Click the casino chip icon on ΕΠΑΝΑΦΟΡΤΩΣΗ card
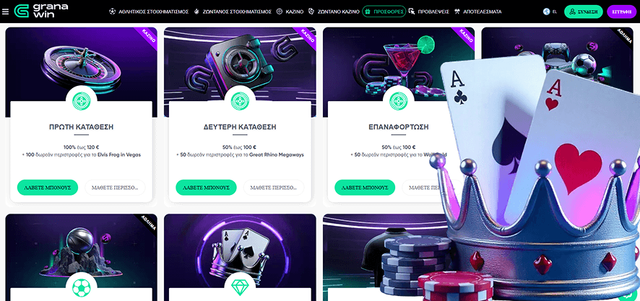 click(x=398, y=101)
